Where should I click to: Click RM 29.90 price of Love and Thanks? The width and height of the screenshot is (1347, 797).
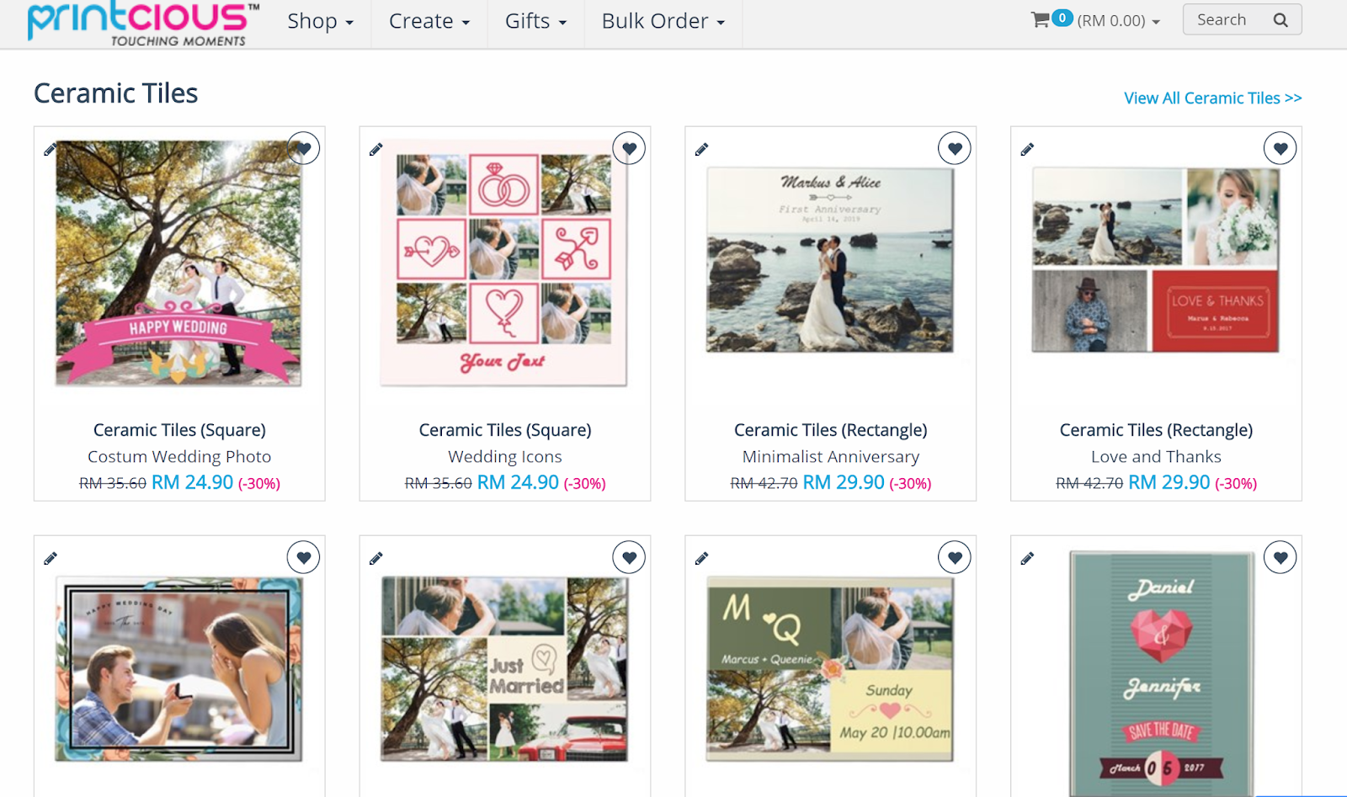tap(1169, 482)
